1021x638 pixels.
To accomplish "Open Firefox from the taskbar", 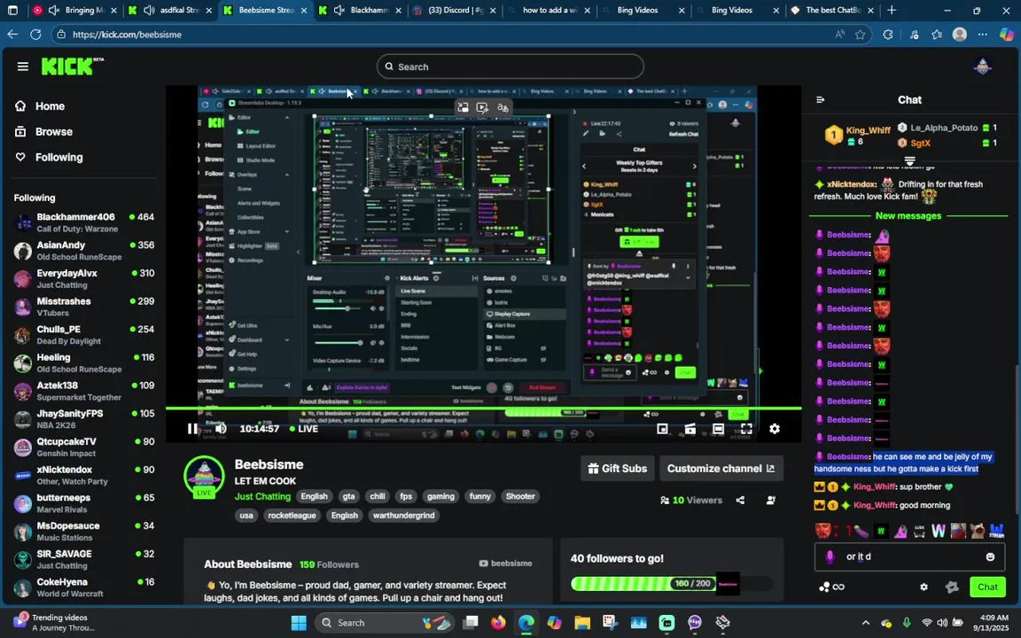I will pos(498,623).
